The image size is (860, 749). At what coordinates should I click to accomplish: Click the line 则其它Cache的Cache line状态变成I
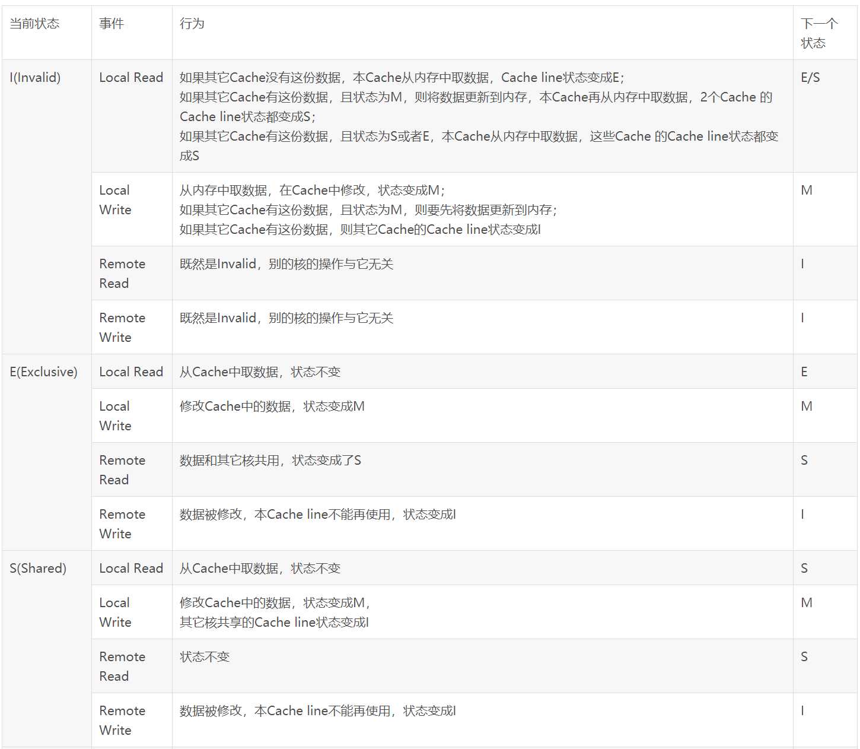point(361,230)
